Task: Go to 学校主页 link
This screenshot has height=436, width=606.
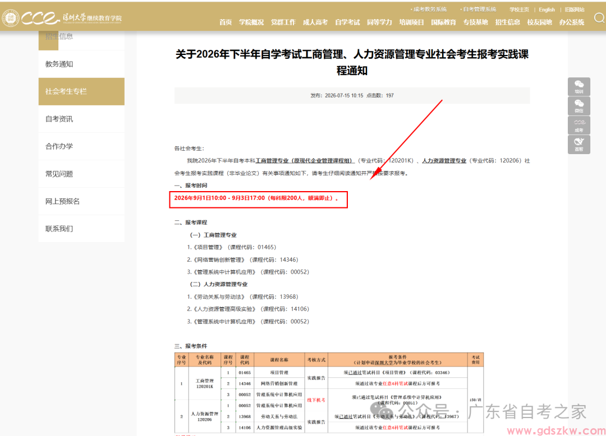Action: (x=519, y=10)
